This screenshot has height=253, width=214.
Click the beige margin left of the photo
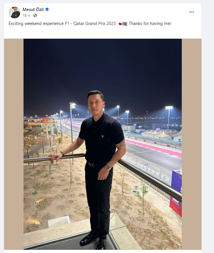14,144
